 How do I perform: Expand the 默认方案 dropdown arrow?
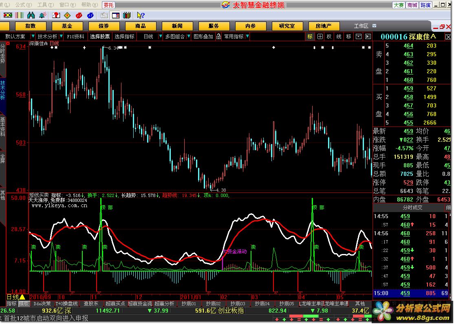pos(33,36)
